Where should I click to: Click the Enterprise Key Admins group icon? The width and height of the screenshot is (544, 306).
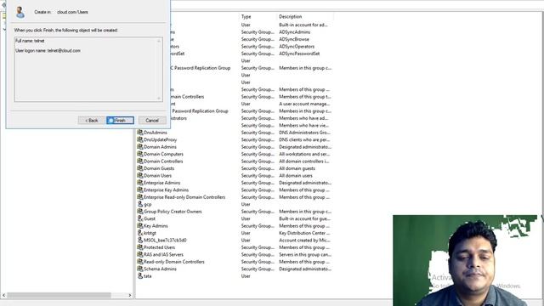(140, 190)
